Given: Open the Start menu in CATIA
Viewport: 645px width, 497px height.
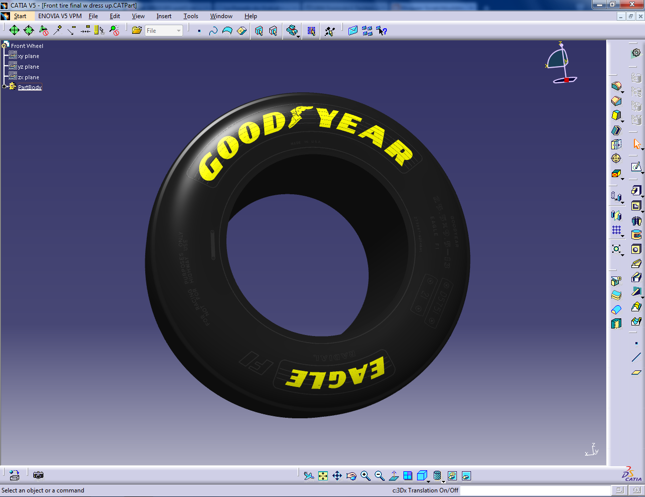Looking at the screenshot, I should point(20,16).
